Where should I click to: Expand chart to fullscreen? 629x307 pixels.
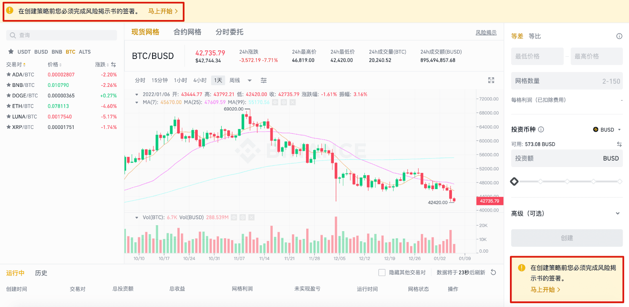pyautogui.click(x=491, y=80)
